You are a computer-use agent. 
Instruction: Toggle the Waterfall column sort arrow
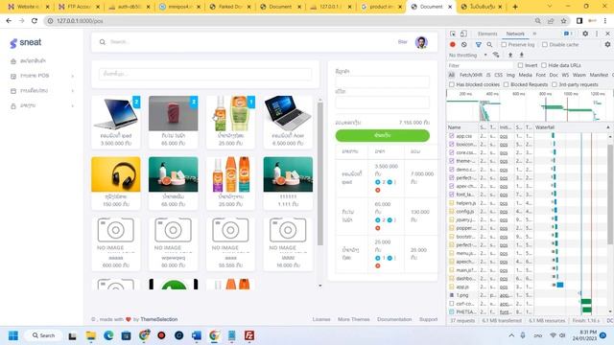coord(607,127)
